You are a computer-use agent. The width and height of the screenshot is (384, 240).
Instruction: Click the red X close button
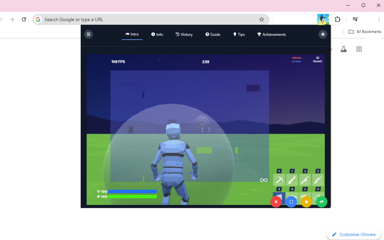point(276,202)
